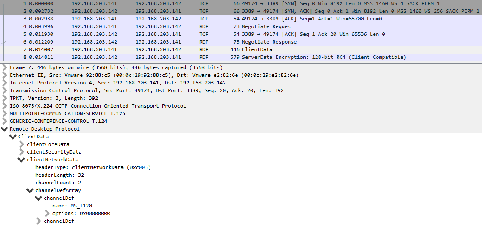Expand the last collapsed channelDef node
482x227 pixels.
(x=38, y=221)
